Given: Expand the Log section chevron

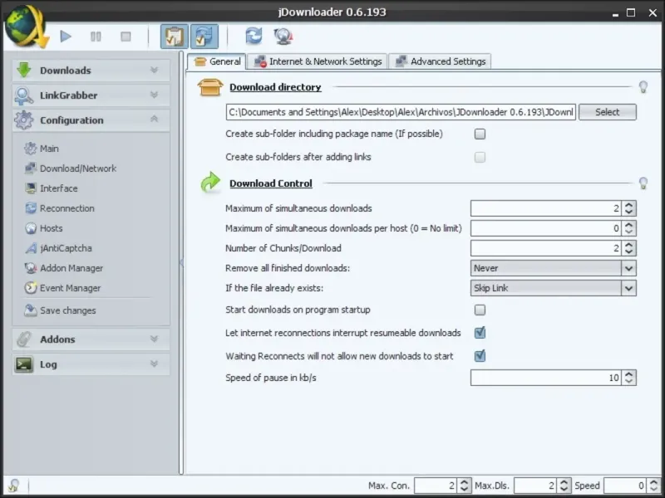Looking at the screenshot, I should point(154,364).
